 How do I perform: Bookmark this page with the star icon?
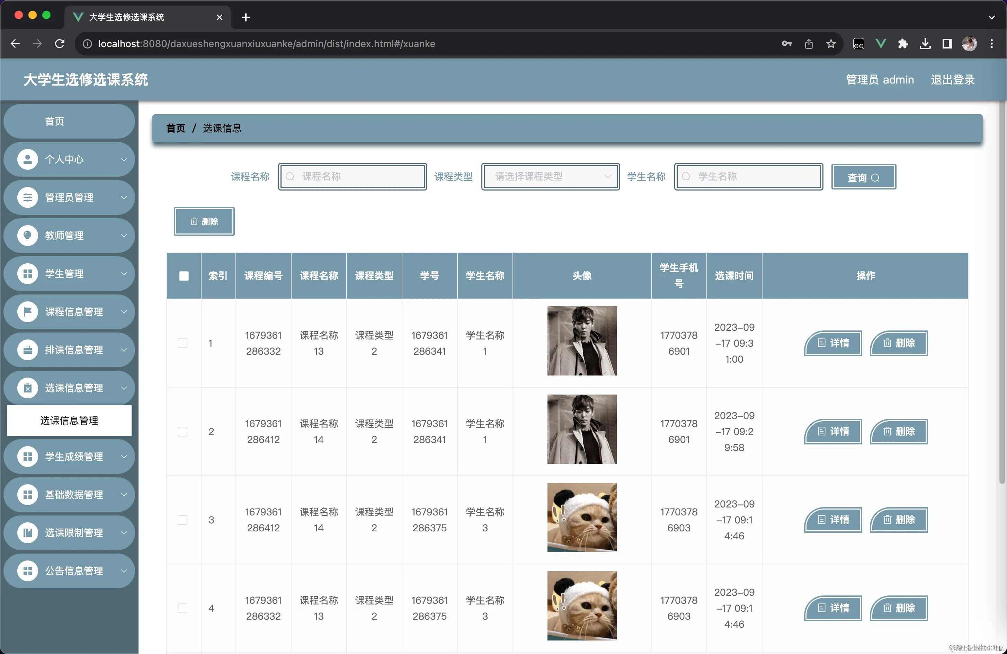(831, 44)
